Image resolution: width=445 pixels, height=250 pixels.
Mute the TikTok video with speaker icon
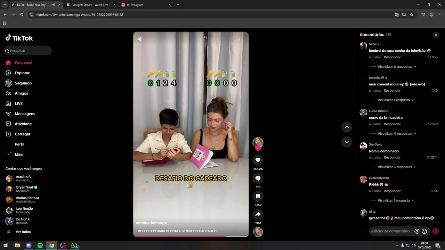(140, 39)
